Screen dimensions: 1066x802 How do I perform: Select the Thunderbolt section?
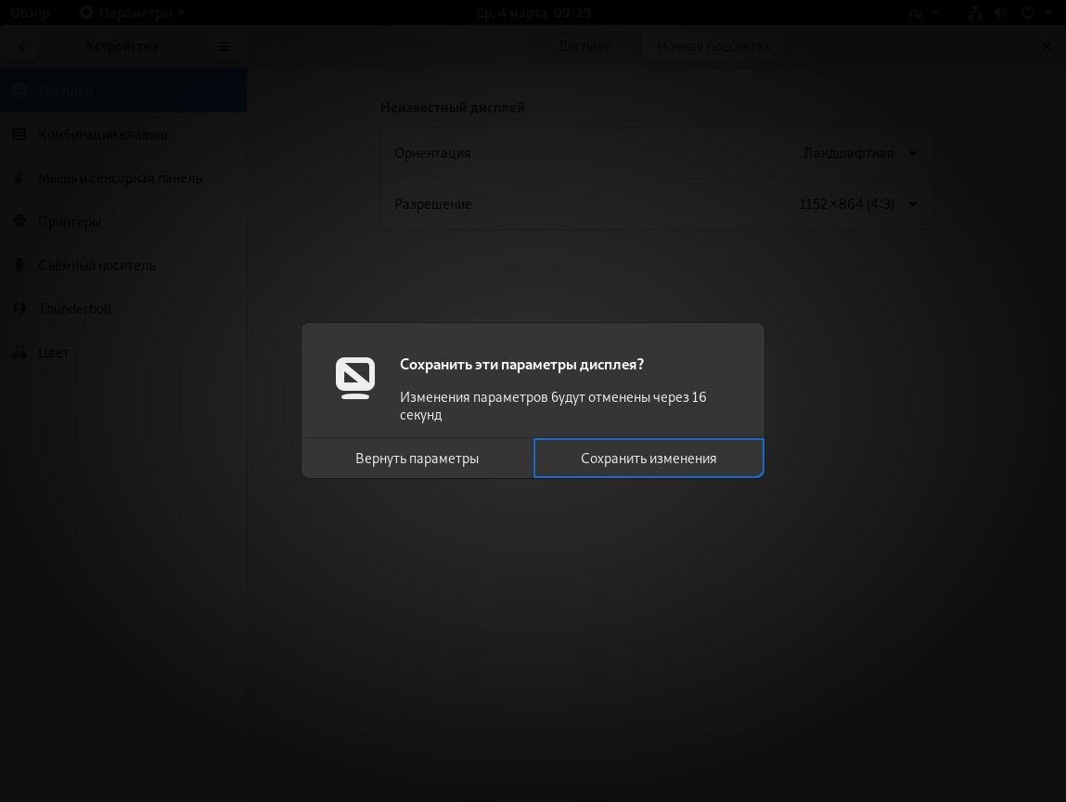[x=74, y=308]
